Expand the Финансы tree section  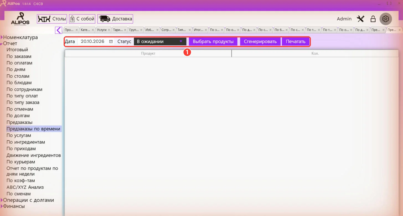coord(2,206)
